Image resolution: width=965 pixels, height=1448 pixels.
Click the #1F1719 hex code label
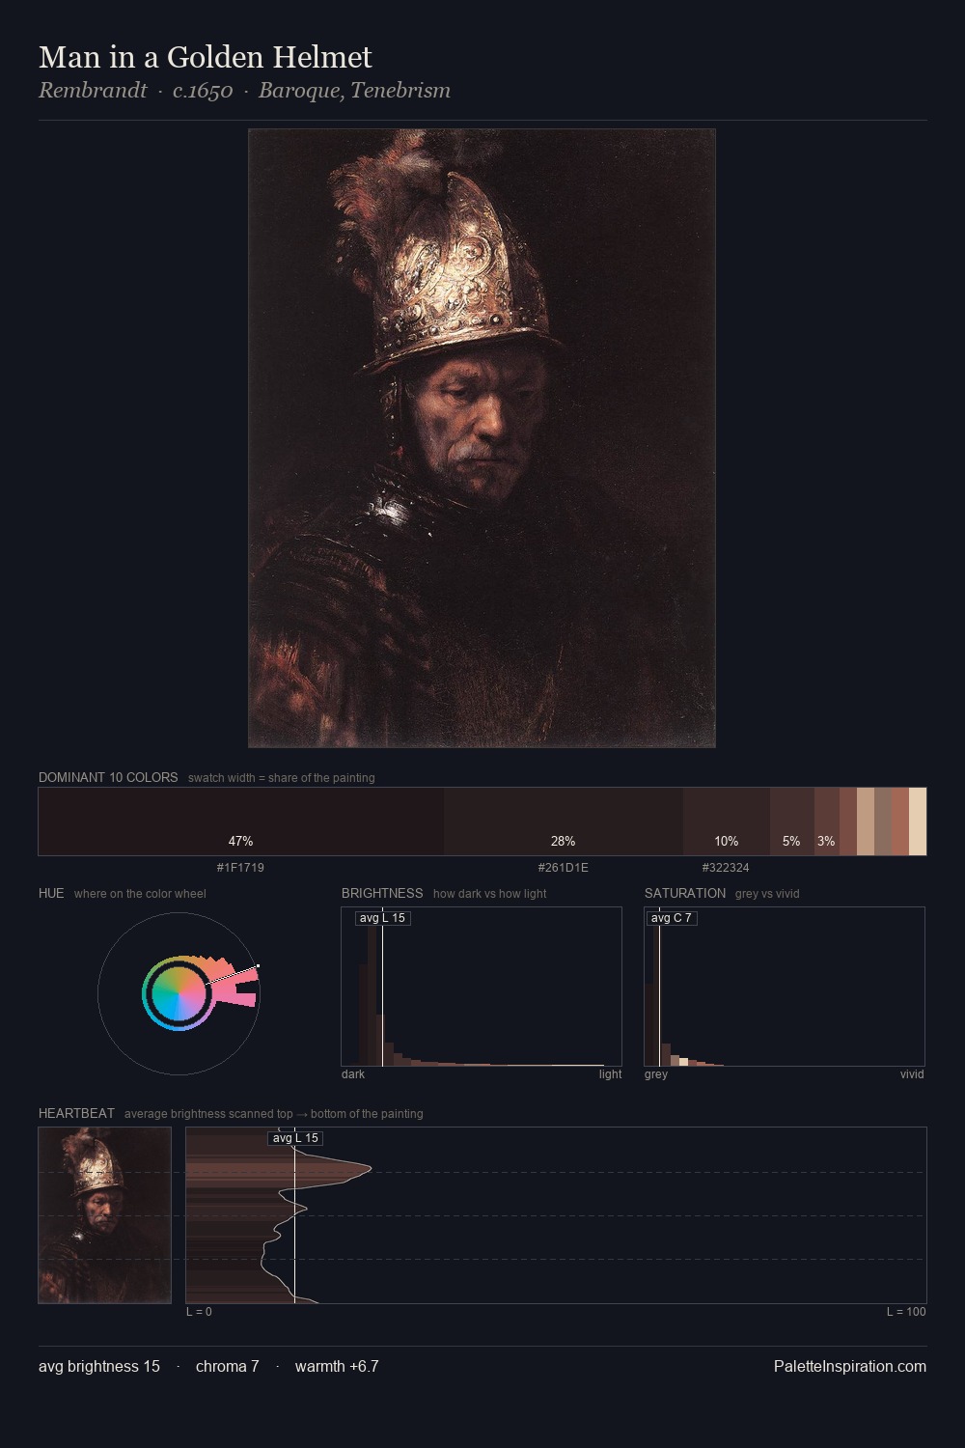click(x=240, y=868)
